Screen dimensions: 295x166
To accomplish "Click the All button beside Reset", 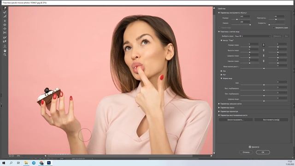I will [286, 36].
